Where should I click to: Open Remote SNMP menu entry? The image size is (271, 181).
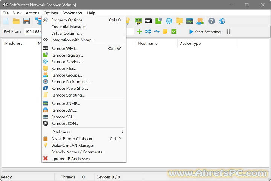[84, 104]
